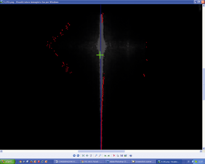205x164 pixels.
Task: Rotate the image counterclockwise
Action: pyautogui.click(x=109, y=156)
